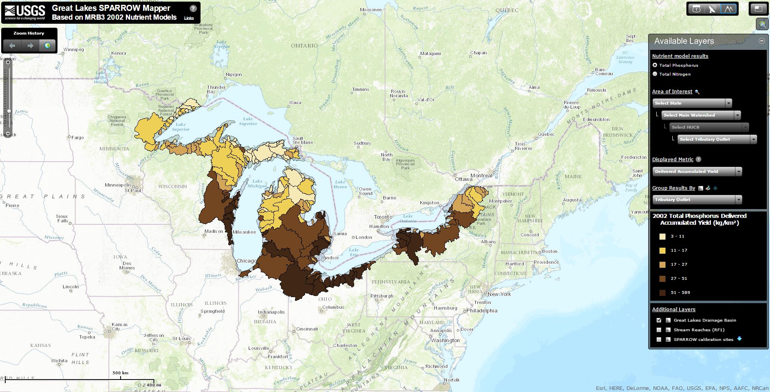Switch to the streets basemap icon
Screen dimensions: 770x392
tap(697, 9)
